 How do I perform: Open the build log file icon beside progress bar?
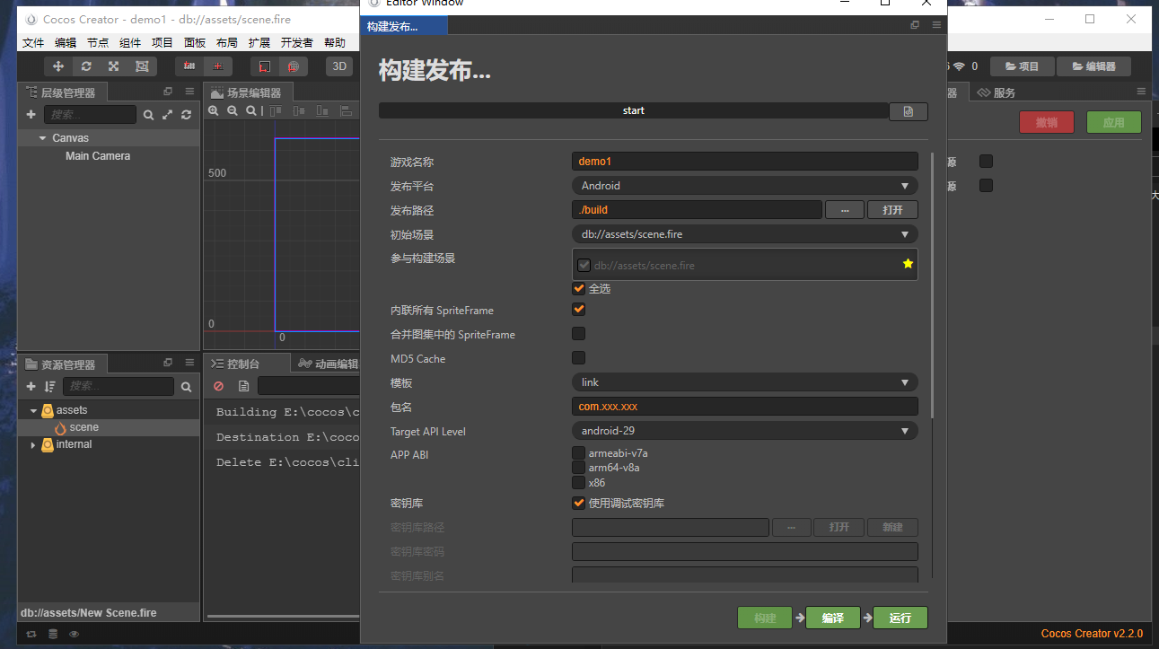(909, 111)
